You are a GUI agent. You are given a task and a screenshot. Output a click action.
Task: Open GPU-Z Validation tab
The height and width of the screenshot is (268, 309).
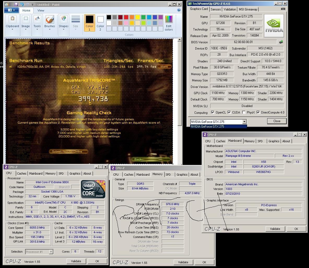[230, 9]
